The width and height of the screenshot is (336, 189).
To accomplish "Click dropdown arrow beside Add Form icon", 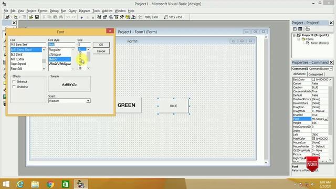I will point(20,17).
